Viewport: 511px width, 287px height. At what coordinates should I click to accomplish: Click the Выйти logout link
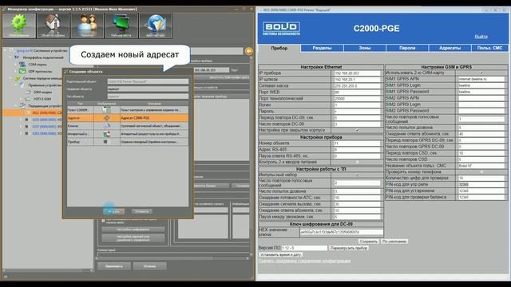coord(481,37)
